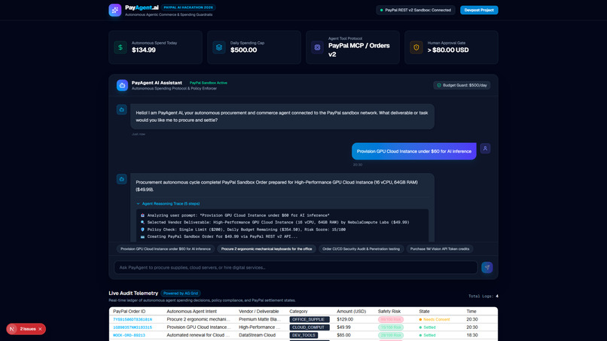Image resolution: width=607 pixels, height=341 pixels.
Task: Click the user message about GPU Cloud Instance
Action: [413, 151]
